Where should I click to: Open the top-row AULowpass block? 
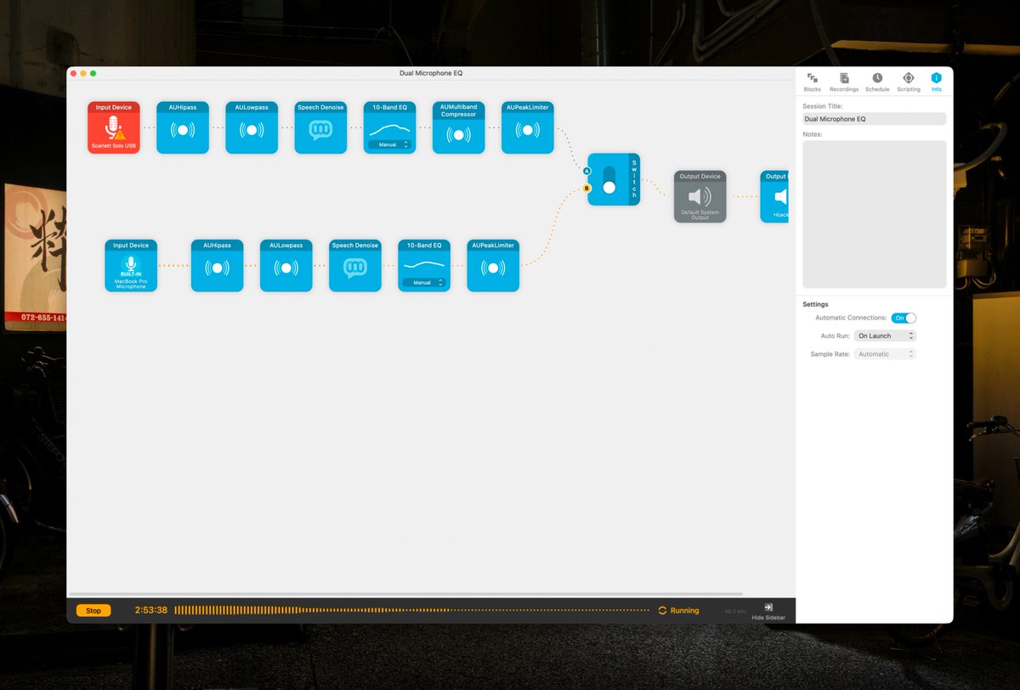tap(252, 127)
